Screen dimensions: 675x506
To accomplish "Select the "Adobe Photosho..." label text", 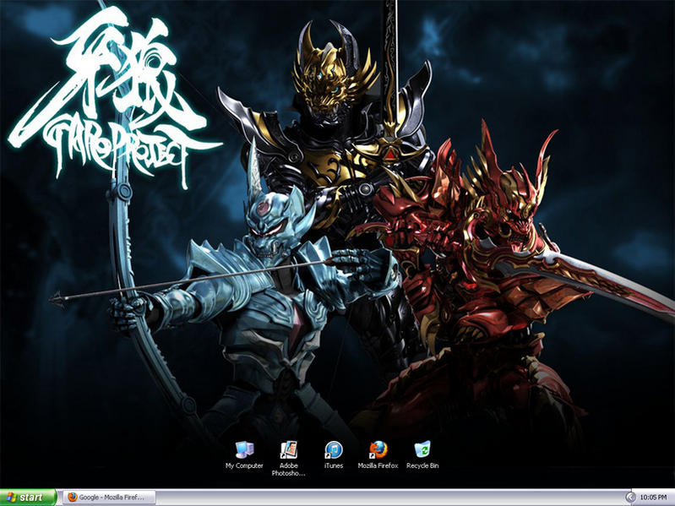I will (x=288, y=470).
